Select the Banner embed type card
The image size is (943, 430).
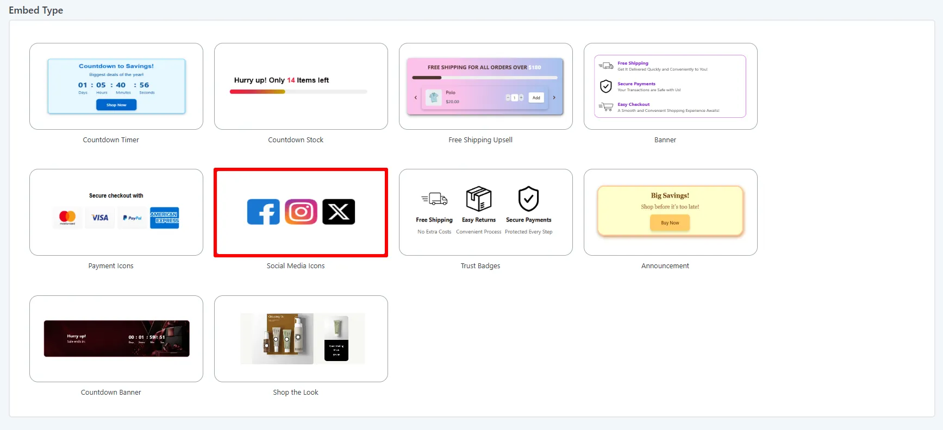pos(671,86)
